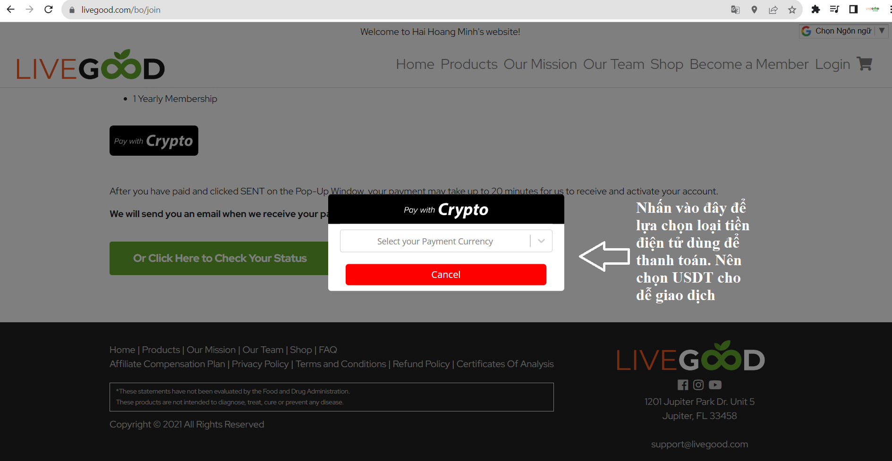Open the LiveGood YouTube channel
Viewport: 892px width, 461px height.
[715, 385]
